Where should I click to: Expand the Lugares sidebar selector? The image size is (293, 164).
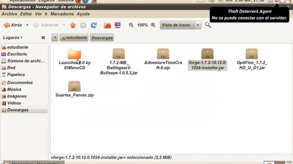pos(12,37)
